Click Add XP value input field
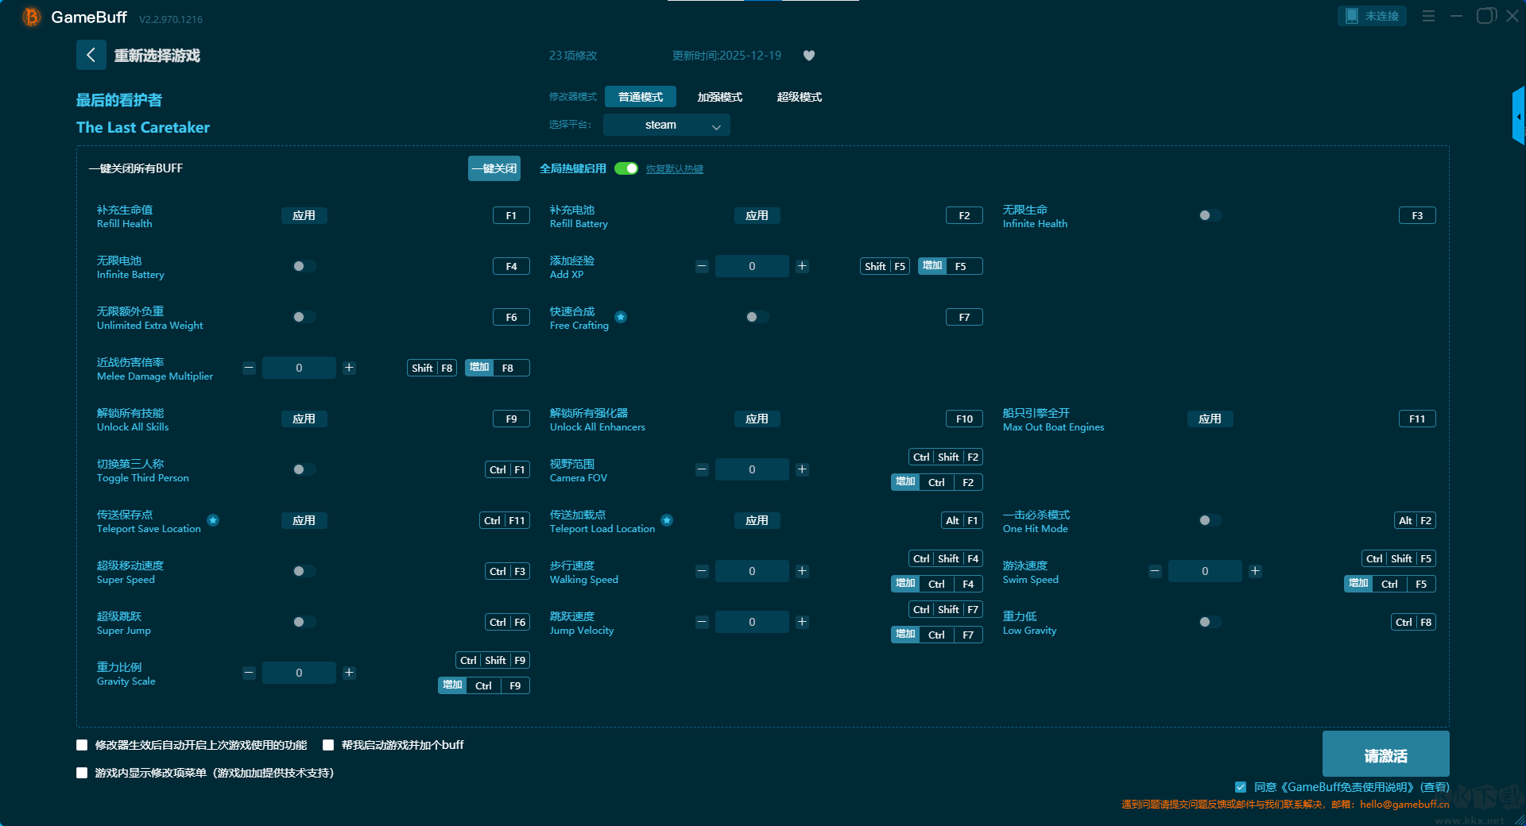This screenshot has height=826, width=1526. pos(752,266)
